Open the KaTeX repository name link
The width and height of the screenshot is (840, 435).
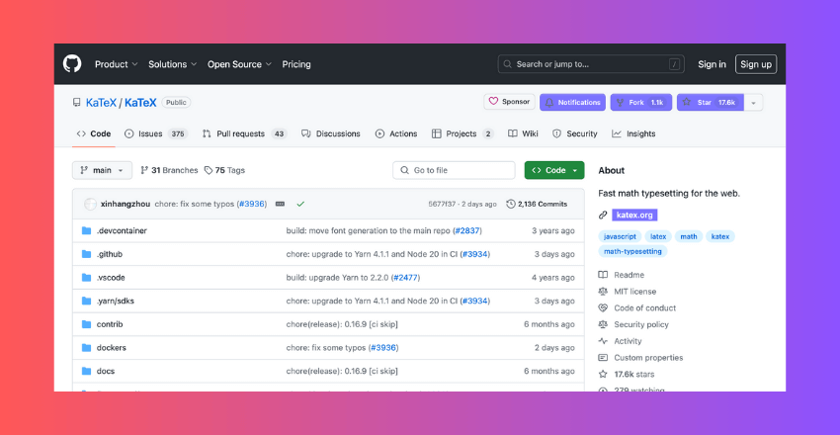[x=140, y=102]
